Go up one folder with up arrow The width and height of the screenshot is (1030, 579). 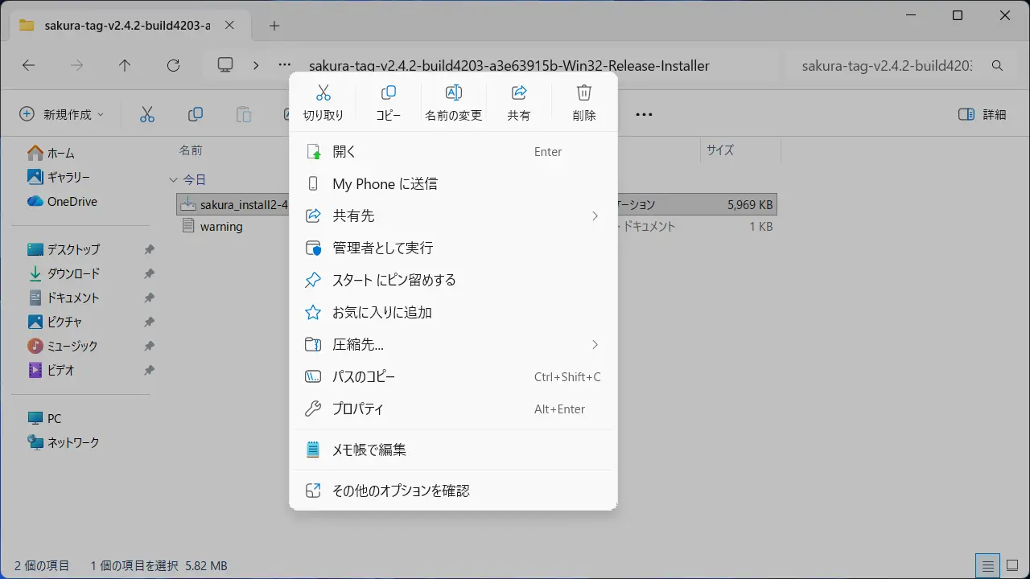pos(125,66)
